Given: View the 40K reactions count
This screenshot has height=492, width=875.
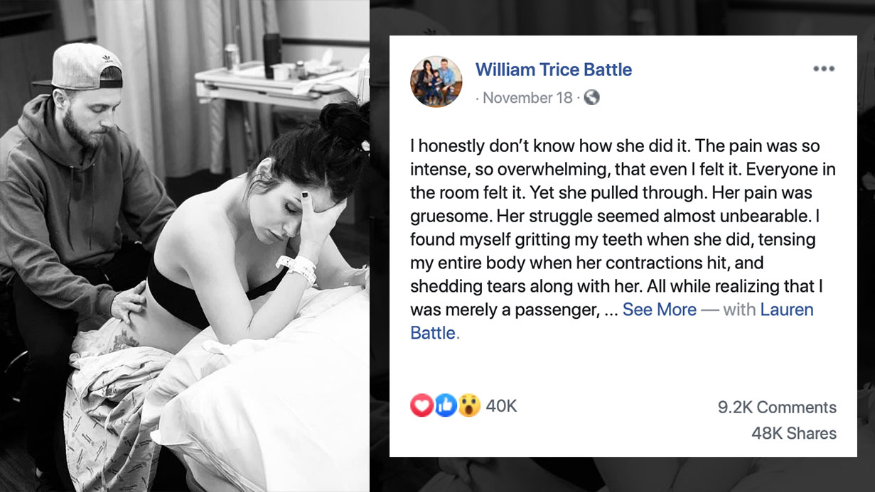Looking at the screenshot, I should coord(501,406).
